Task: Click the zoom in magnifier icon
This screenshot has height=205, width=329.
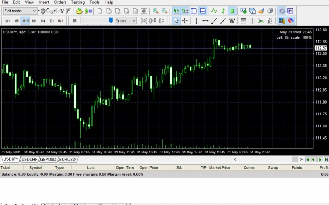Action: pyautogui.click(x=155, y=11)
